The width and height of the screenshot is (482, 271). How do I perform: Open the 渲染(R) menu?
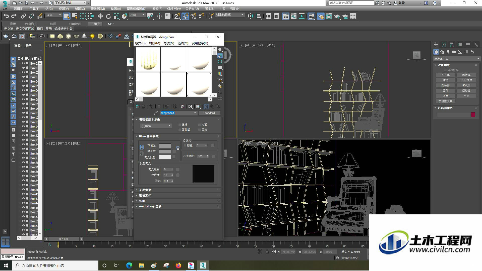coord(157,9)
